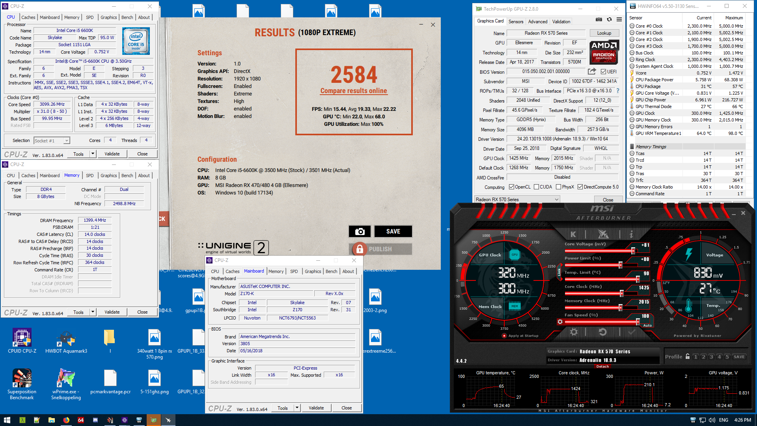Open wPrime.exe Snelkoppeling desktop shortcut

pos(66,384)
